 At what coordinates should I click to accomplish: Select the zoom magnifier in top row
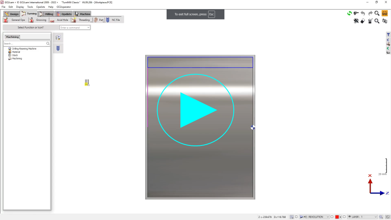(x=377, y=13)
